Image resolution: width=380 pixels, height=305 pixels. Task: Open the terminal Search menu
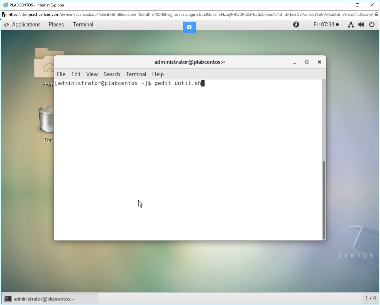click(x=112, y=74)
